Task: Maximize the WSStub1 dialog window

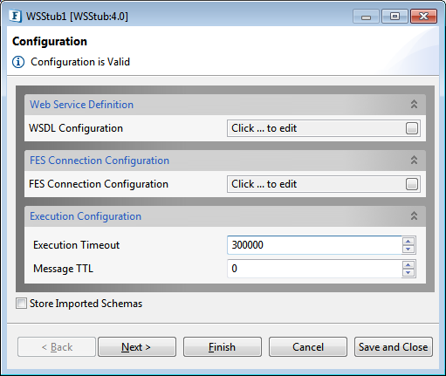Action: pos(395,17)
